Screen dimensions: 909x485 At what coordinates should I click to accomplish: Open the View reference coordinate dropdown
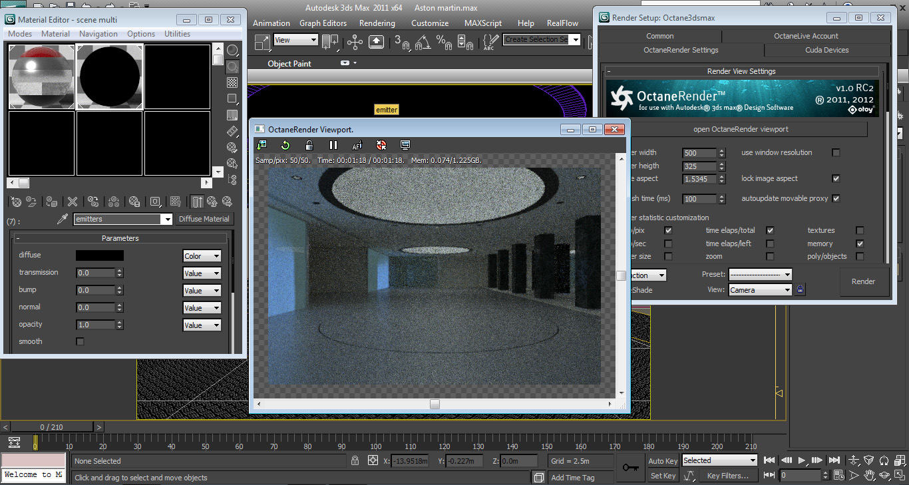[296, 40]
